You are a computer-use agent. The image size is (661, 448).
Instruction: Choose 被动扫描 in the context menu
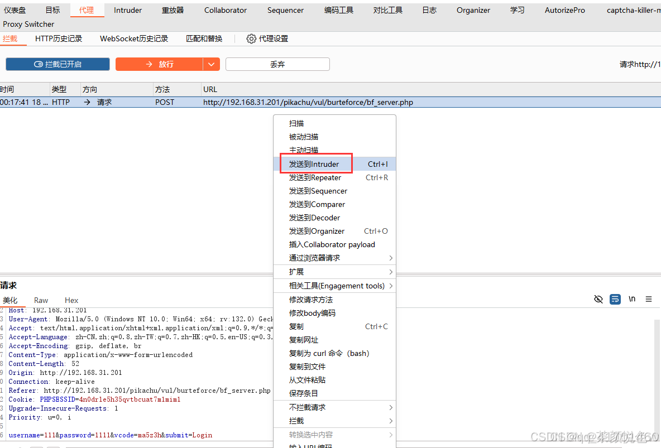335,137
